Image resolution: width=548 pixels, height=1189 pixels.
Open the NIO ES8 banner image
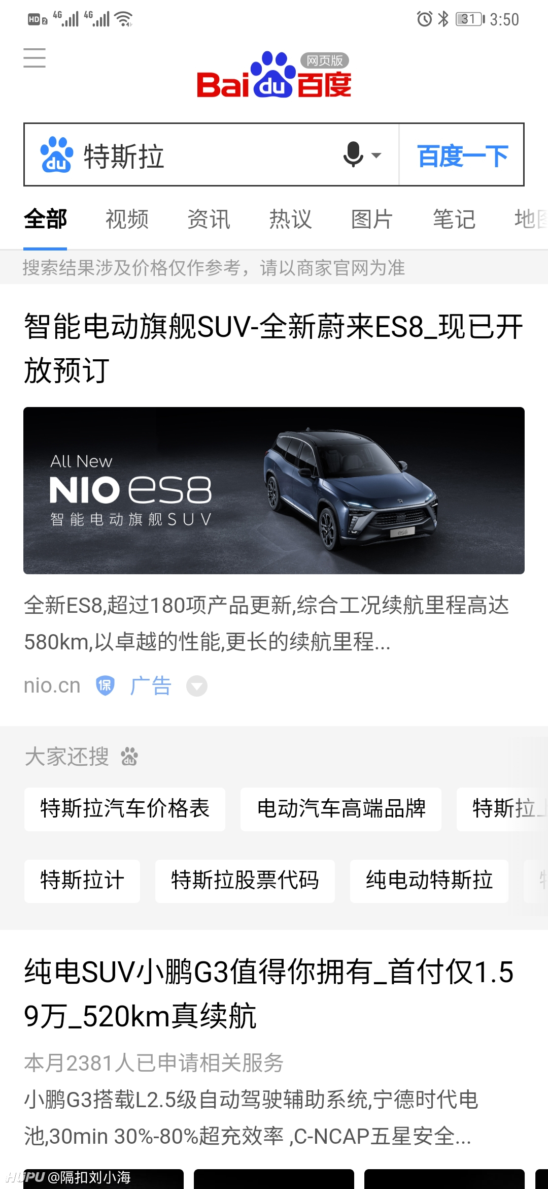[274, 490]
